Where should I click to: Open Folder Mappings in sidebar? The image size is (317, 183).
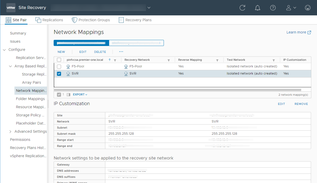(30, 99)
